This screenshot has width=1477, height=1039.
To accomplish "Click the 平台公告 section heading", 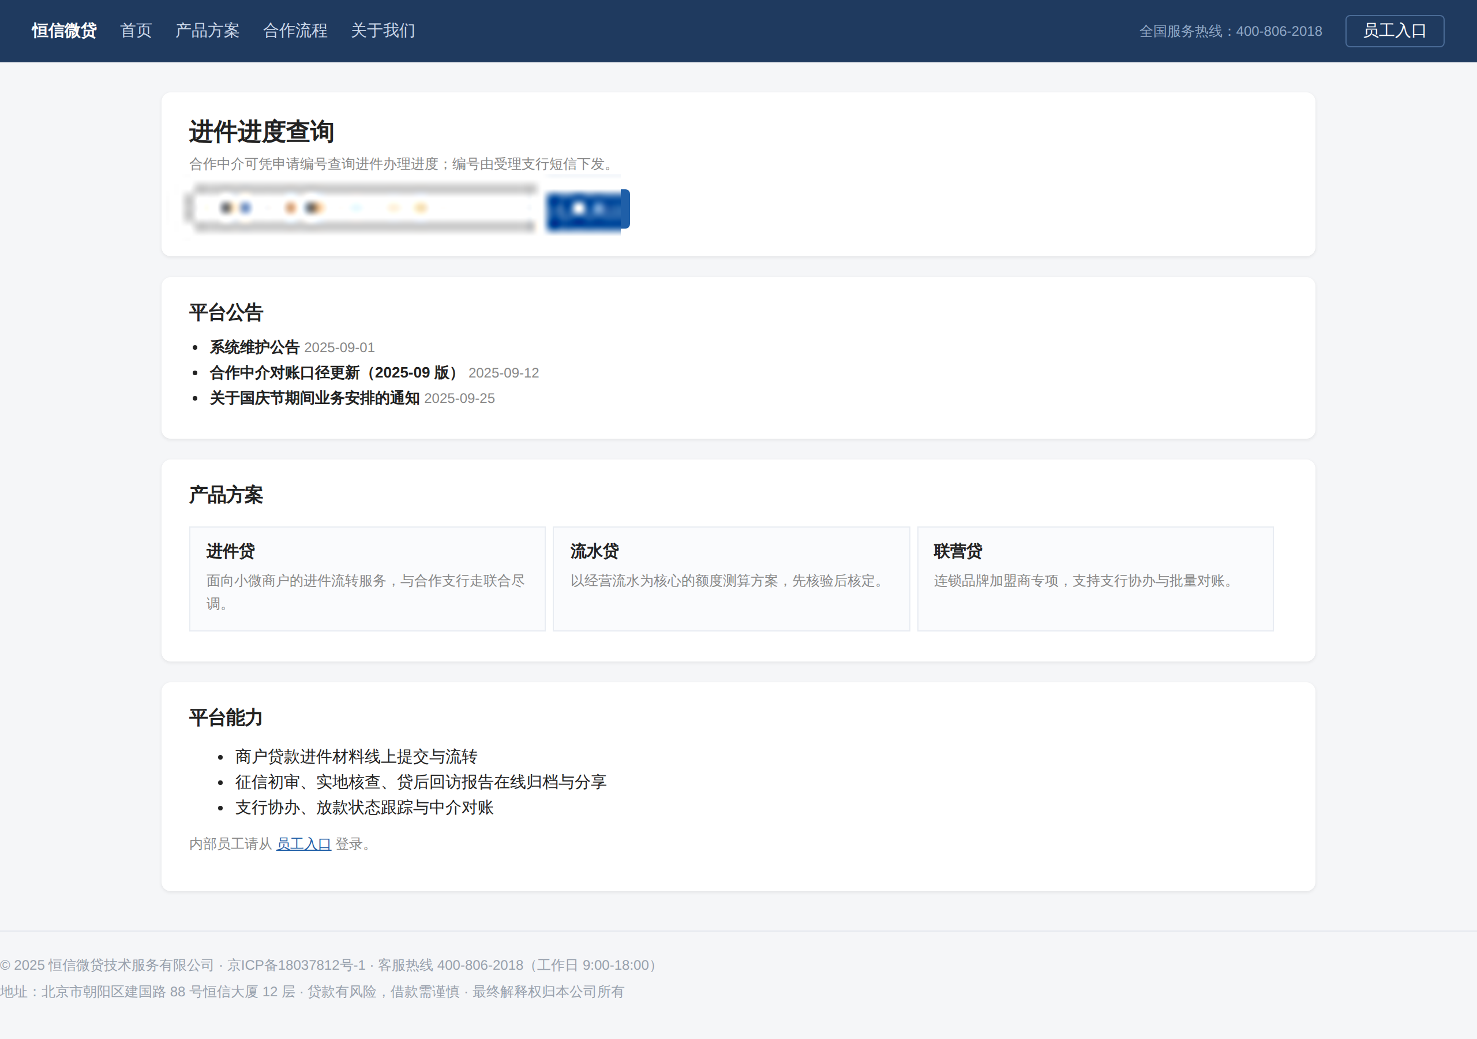I will (226, 312).
